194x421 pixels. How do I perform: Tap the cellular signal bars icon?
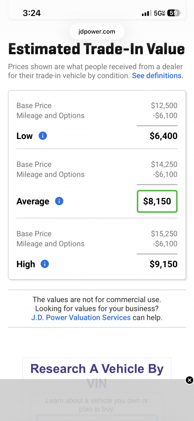click(146, 13)
